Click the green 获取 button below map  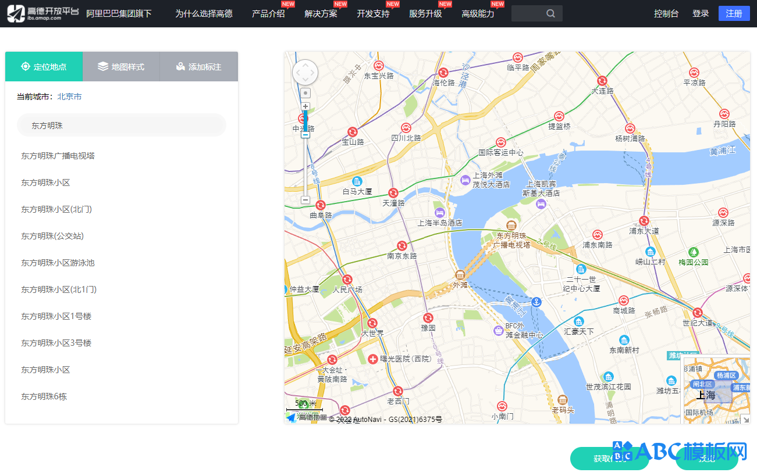609,459
